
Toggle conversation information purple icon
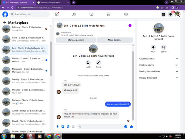130,26
